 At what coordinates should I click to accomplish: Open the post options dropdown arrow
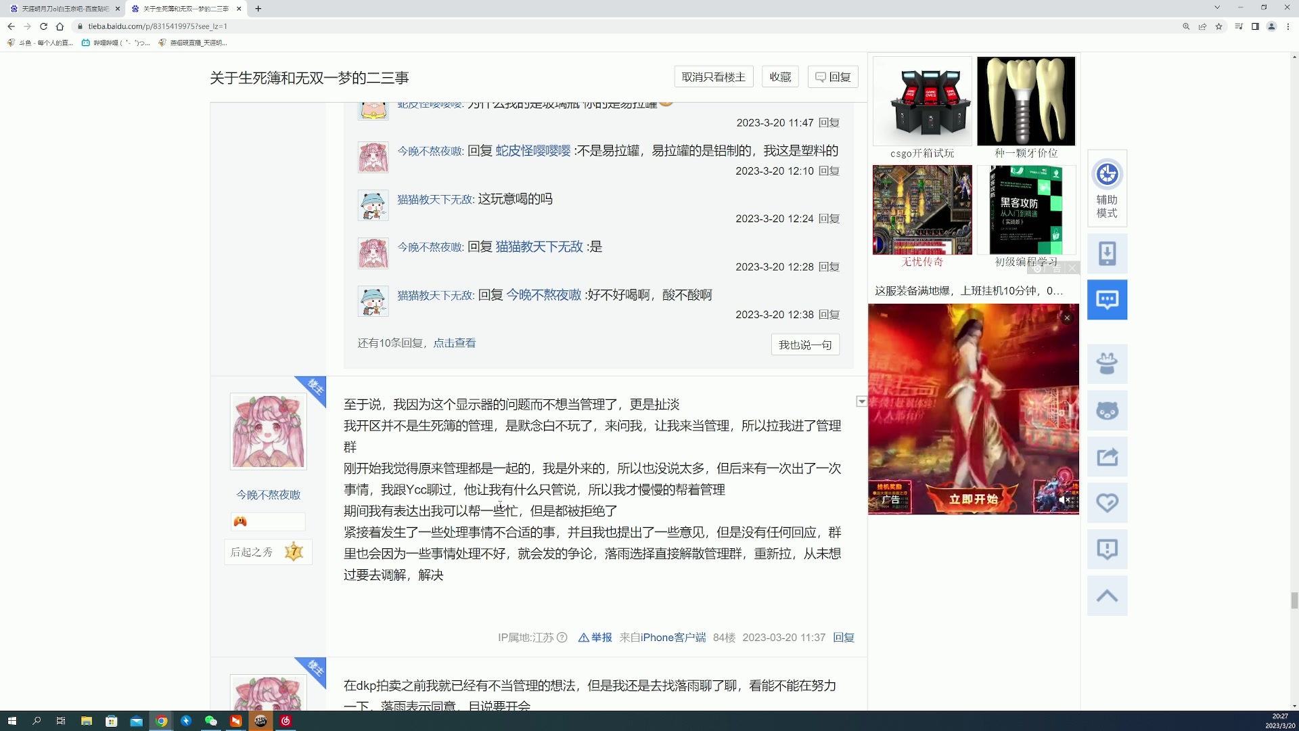click(861, 401)
